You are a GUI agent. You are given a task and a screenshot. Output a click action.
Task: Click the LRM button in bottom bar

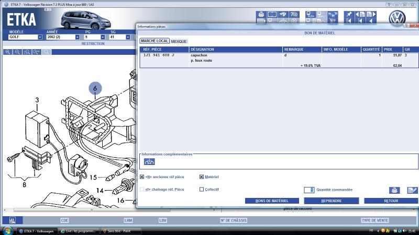128,220
